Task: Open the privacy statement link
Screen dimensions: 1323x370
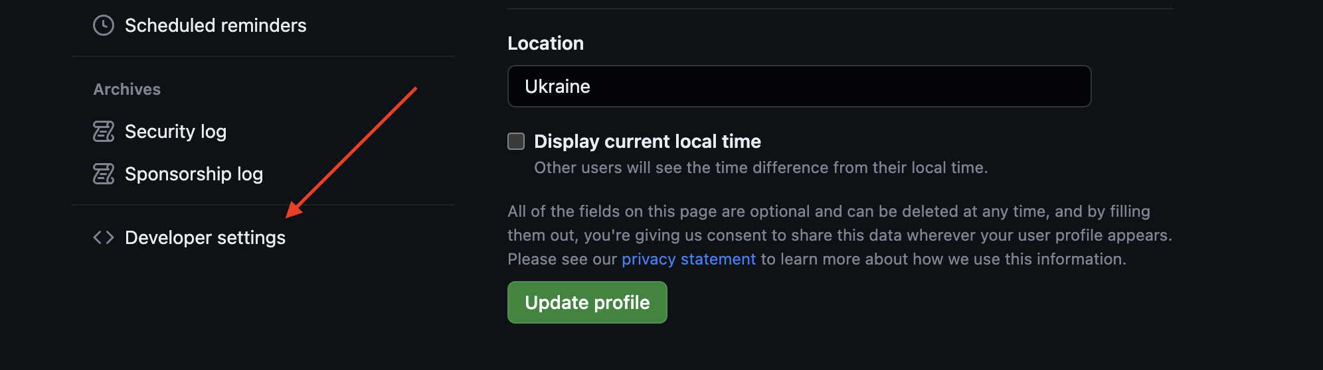Action: [x=688, y=259]
